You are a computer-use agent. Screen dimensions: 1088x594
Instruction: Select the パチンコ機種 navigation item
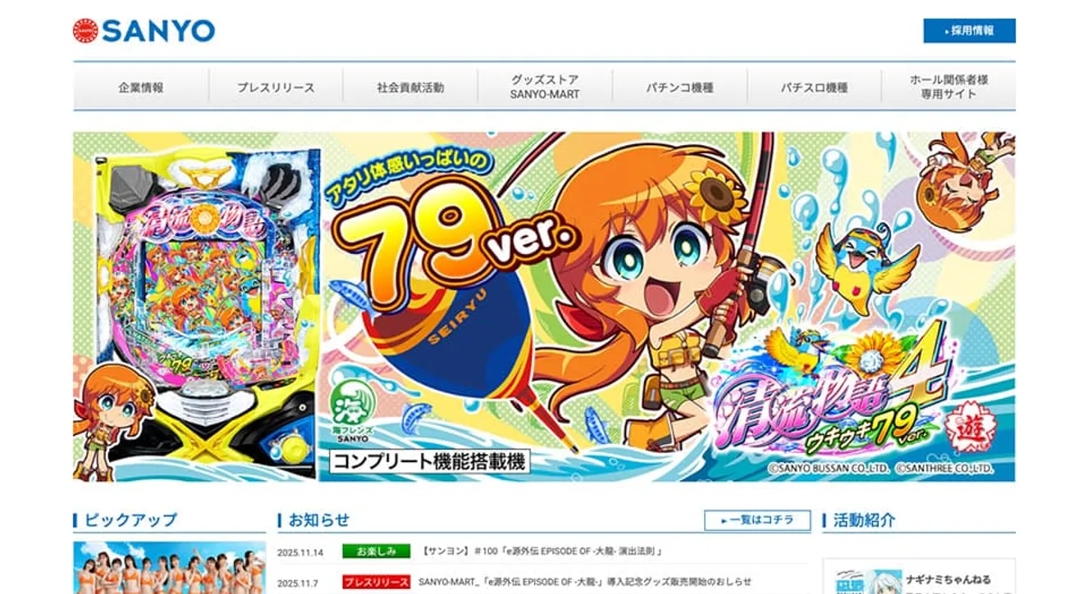tap(679, 87)
